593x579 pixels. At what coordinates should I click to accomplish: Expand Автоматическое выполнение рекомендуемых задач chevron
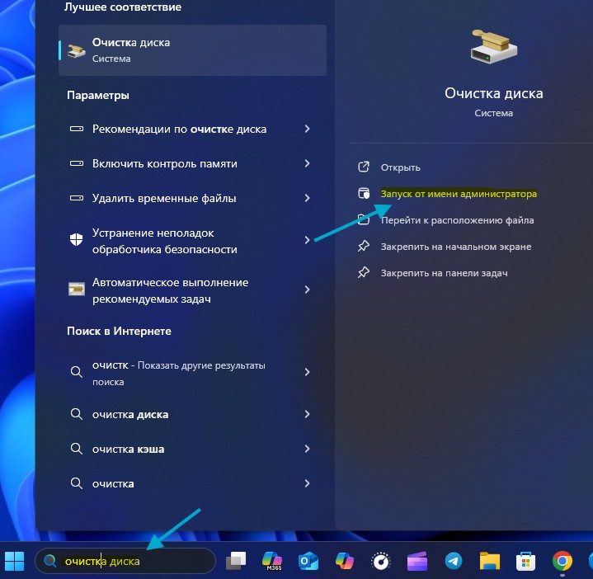(x=307, y=289)
